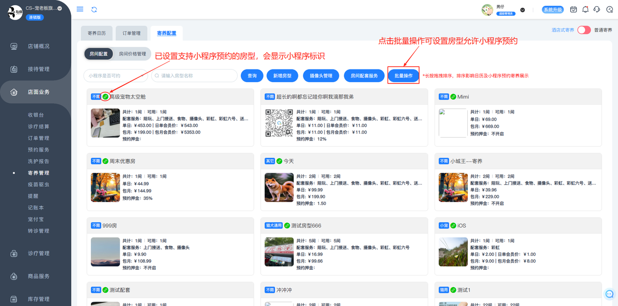
Task: Open 洗护报告 in sidebar
Action: click(39, 161)
